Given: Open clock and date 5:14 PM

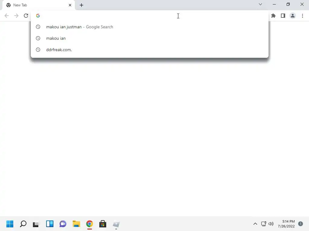Looking at the screenshot, I should (286, 224).
